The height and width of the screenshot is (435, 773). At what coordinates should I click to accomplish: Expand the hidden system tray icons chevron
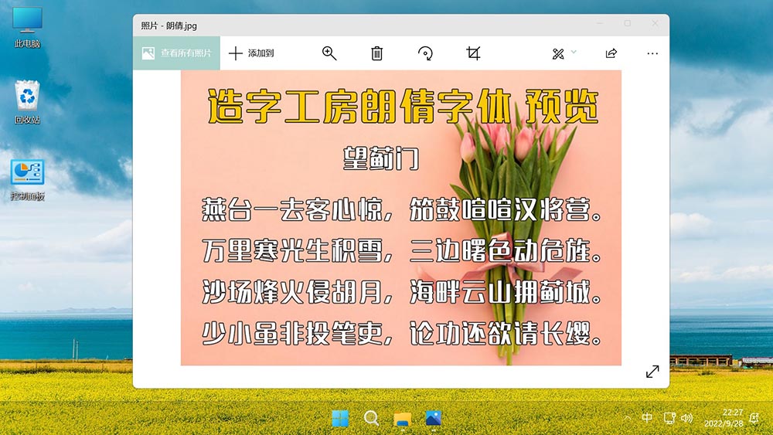627,419
